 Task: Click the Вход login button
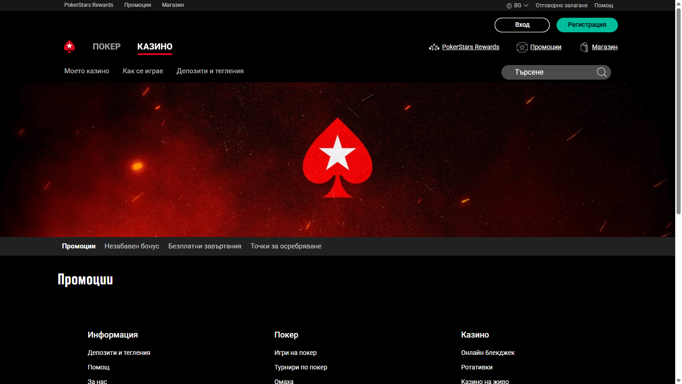(522, 25)
